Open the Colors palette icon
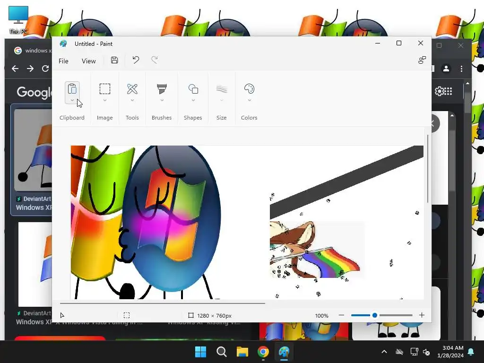Screen dimensions: 484x363 coord(249,89)
